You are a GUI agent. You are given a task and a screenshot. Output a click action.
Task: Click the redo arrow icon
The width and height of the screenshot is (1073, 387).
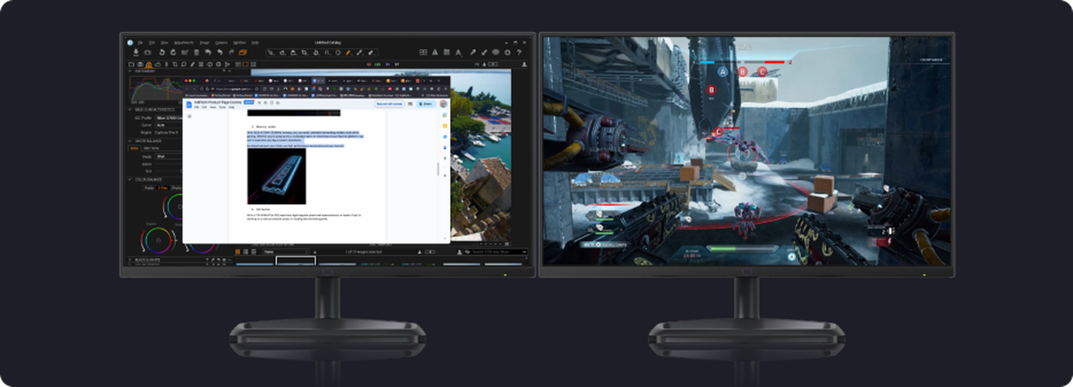click(x=231, y=52)
